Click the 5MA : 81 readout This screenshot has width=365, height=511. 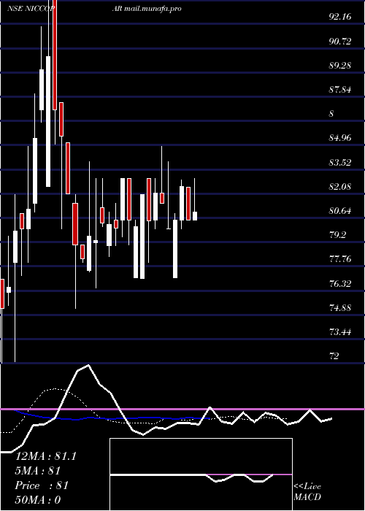pyautogui.click(x=38, y=471)
